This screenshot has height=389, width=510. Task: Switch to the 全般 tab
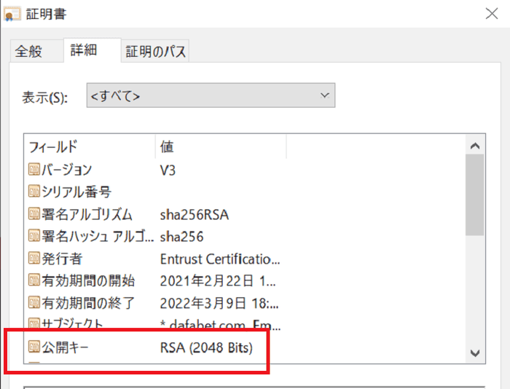[29, 52]
